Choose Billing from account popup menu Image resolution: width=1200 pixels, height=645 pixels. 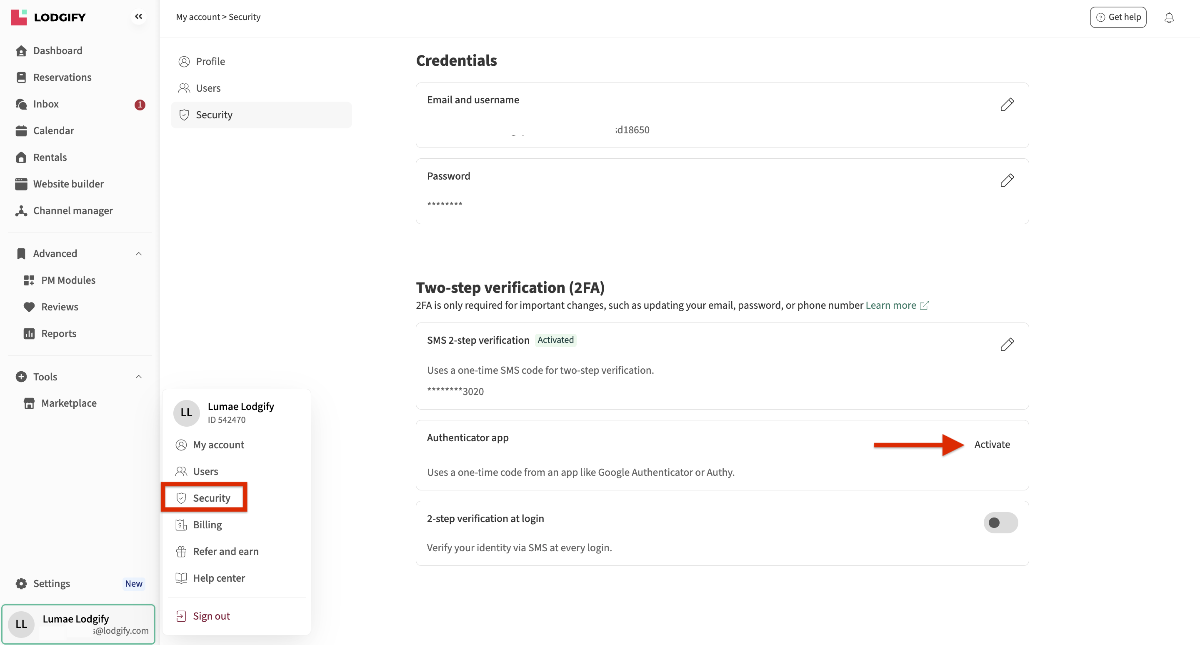pyautogui.click(x=207, y=525)
